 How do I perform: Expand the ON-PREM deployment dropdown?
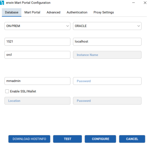click(37, 26)
